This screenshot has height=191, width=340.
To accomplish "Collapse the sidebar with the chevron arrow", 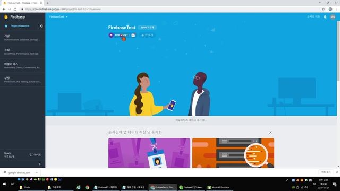I will 39,164.
